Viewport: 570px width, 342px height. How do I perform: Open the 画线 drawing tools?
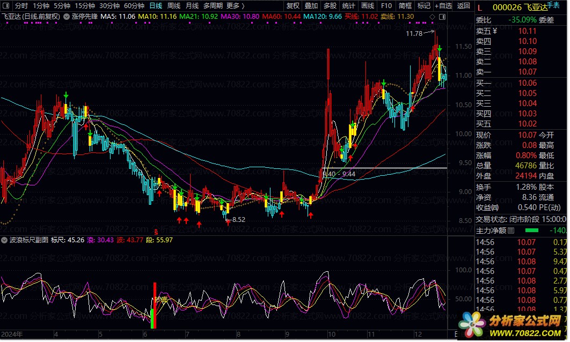point(368,5)
